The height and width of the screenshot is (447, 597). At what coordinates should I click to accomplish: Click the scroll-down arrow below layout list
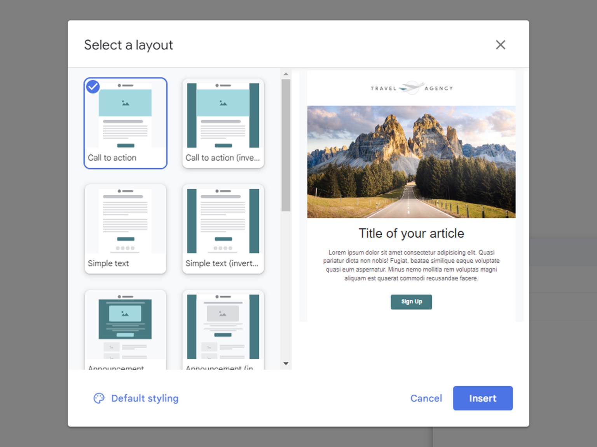pyautogui.click(x=286, y=364)
